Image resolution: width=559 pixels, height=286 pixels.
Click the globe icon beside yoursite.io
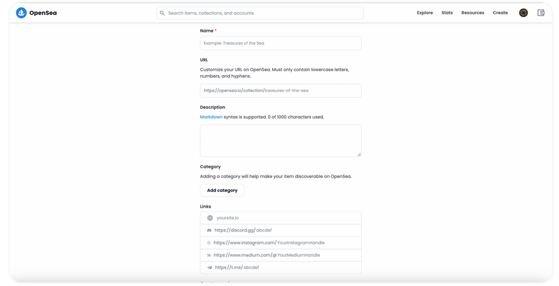click(210, 218)
